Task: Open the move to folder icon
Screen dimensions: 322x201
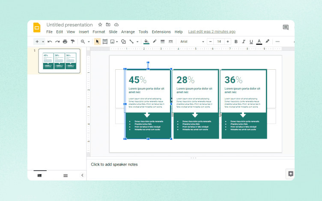Action: click(108, 25)
